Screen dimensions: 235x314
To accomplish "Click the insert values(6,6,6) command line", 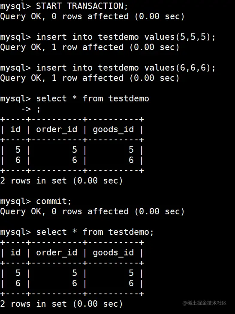I will [108, 68].
